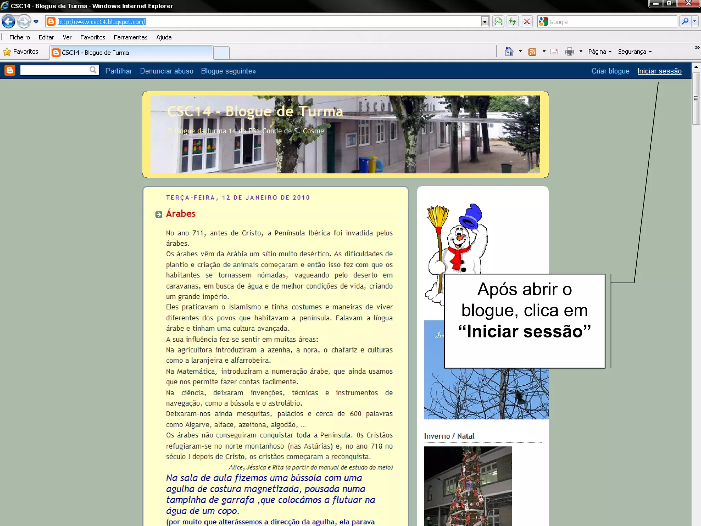
Task: Click the Refresh page icon
Action: click(x=512, y=22)
